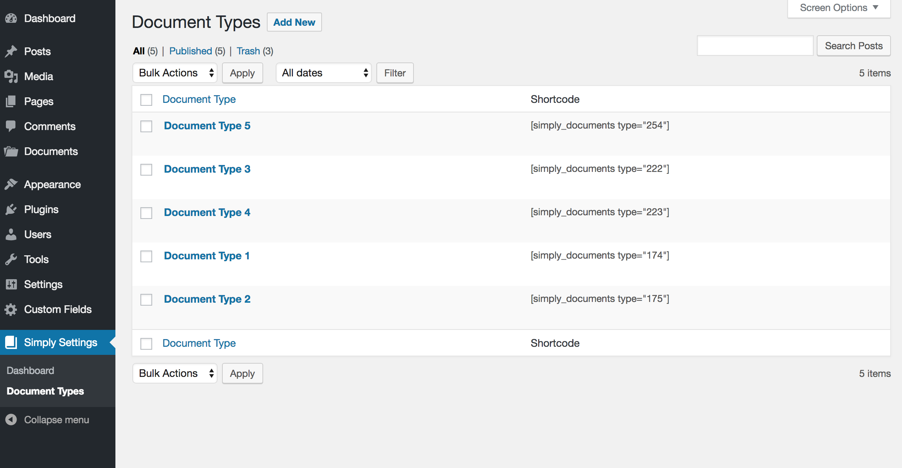Click the Add New button
The height and width of the screenshot is (468, 902).
point(294,22)
